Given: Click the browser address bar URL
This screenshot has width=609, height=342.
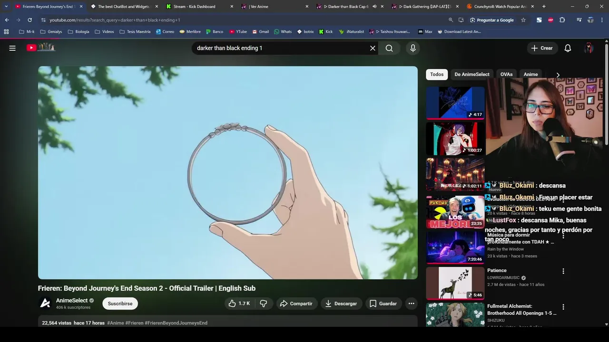Looking at the screenshot, I should [115, 20].
